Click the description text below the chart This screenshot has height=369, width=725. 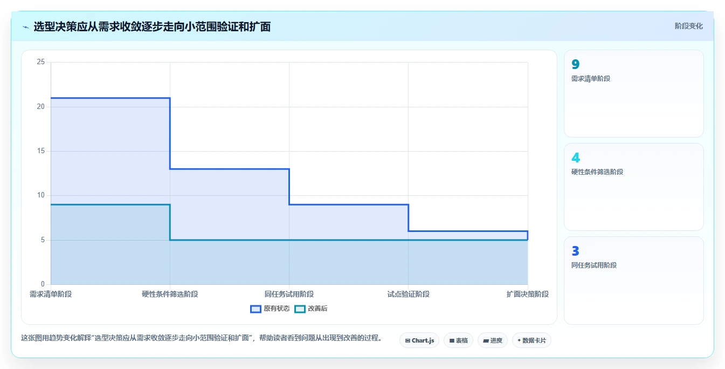click(x=202, y=338)
